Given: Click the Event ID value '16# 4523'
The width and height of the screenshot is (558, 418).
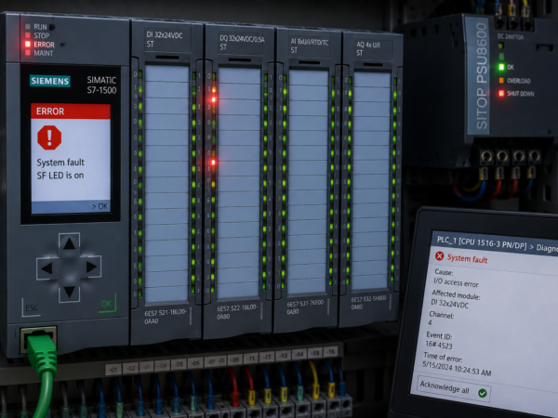Looking at the screenshot, I should tap(439, 345).
